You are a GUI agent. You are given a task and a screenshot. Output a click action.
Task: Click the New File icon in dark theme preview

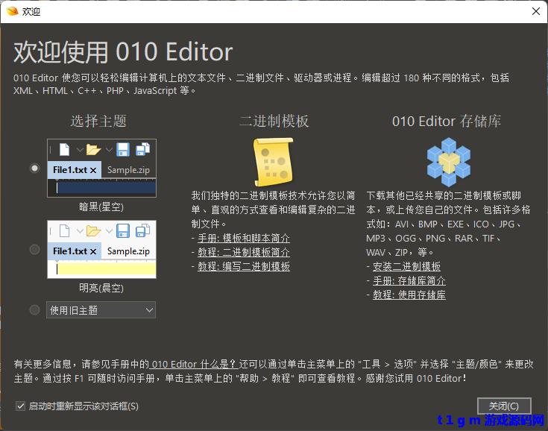[x=64, y=150]
